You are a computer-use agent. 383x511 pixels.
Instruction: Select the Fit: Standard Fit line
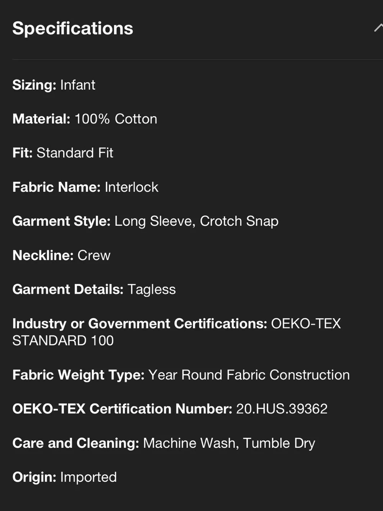63,153
